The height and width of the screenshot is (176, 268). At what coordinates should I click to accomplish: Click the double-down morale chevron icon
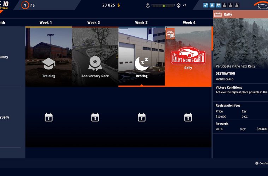[x=148, y=6]
